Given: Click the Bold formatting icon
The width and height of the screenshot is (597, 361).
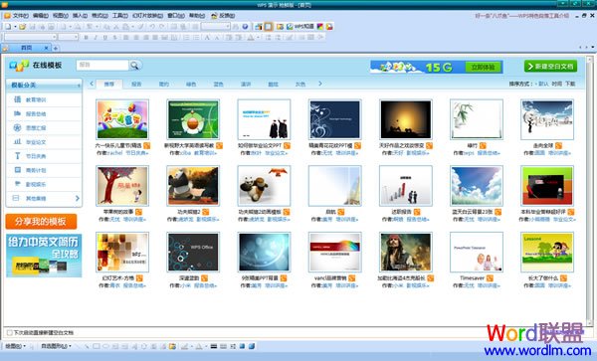Looking at the screenshot, I should 86,37.
